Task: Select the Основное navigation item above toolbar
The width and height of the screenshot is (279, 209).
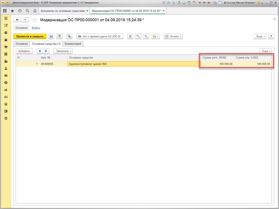Action: click(22, 28)
